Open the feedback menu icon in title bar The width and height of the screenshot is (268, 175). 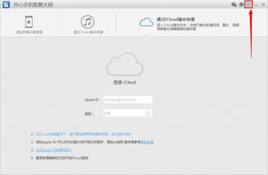(249, 5)
